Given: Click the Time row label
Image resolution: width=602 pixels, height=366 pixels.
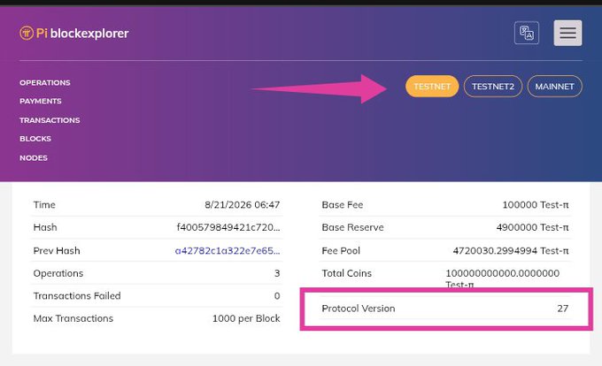Looking at the screenshot, I should coord(44,204).
